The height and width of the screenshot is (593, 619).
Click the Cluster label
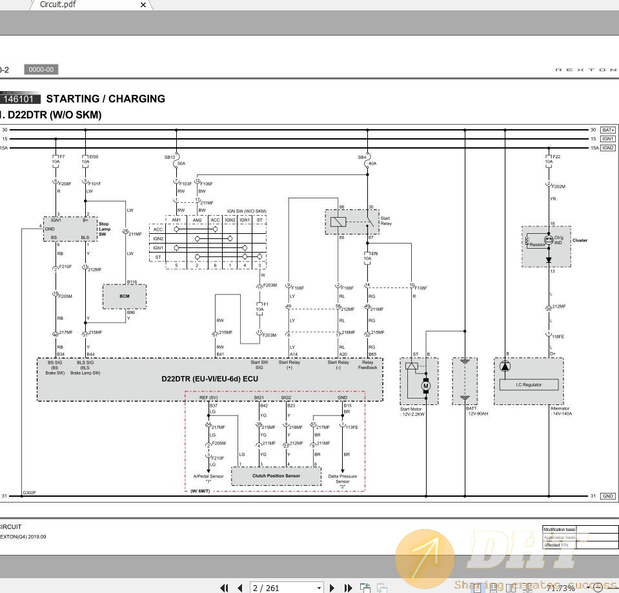580,240
